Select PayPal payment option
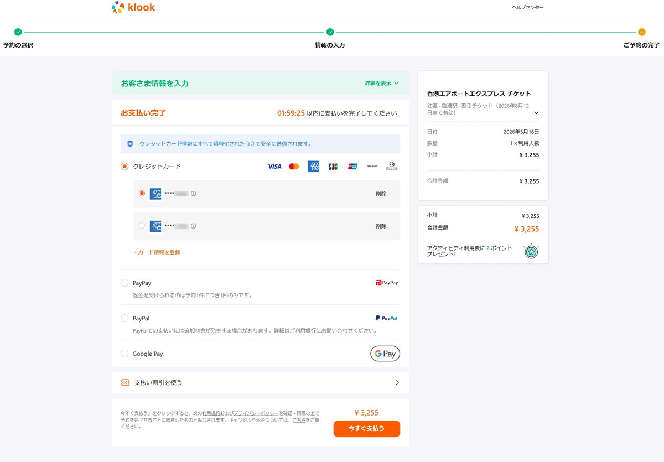Image resolution: width=664 pixels, height=462 pixels. tap(124, 318)
